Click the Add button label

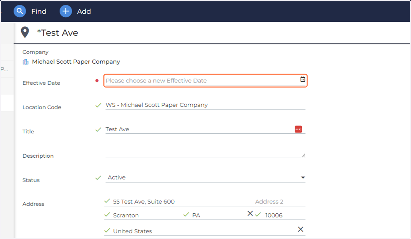[84, 11]
